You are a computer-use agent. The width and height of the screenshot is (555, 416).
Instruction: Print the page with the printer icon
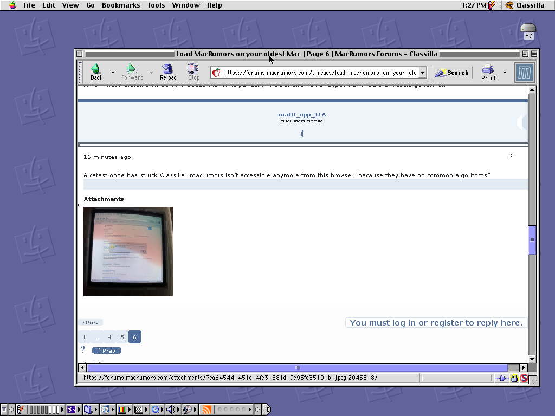tap(488, 72)
